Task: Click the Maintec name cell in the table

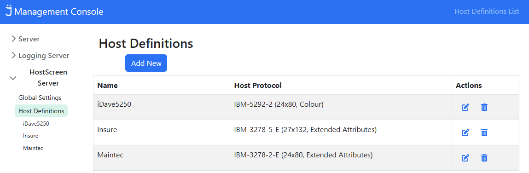Action: point(162,158)
